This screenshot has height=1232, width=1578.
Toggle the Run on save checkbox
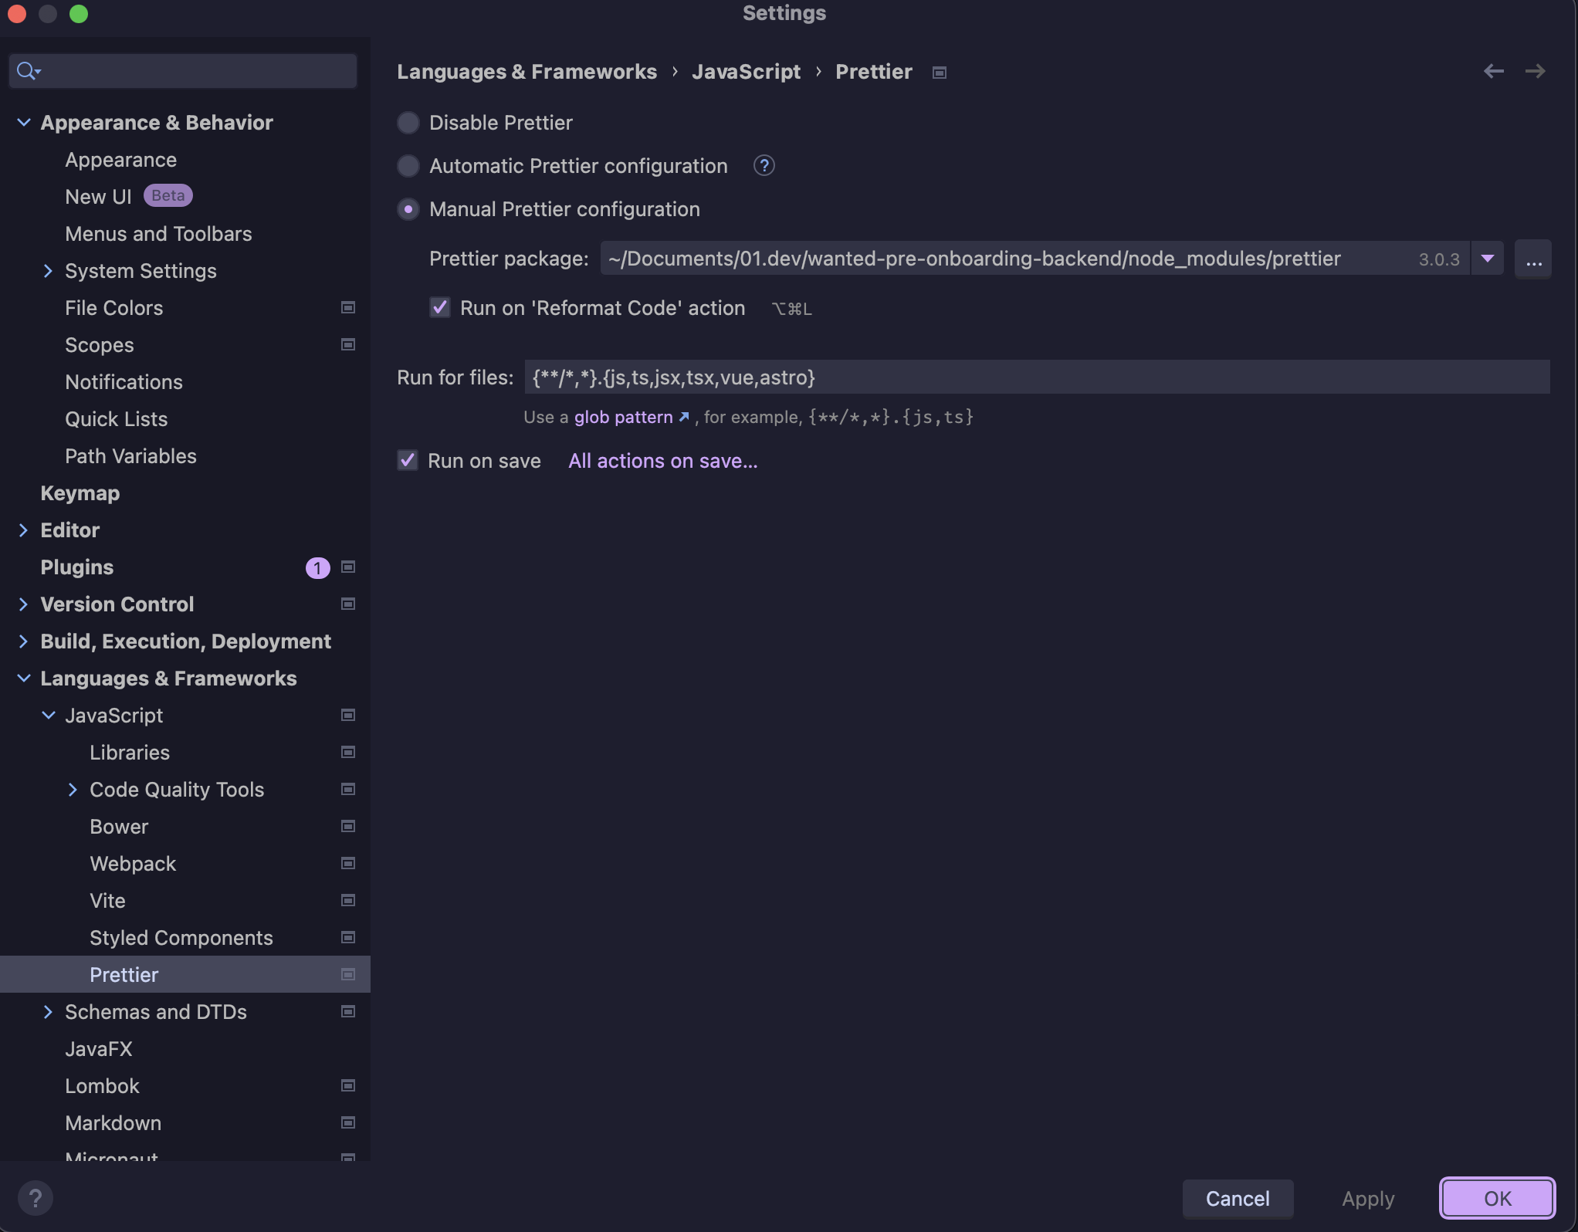(x=408, y=461)
